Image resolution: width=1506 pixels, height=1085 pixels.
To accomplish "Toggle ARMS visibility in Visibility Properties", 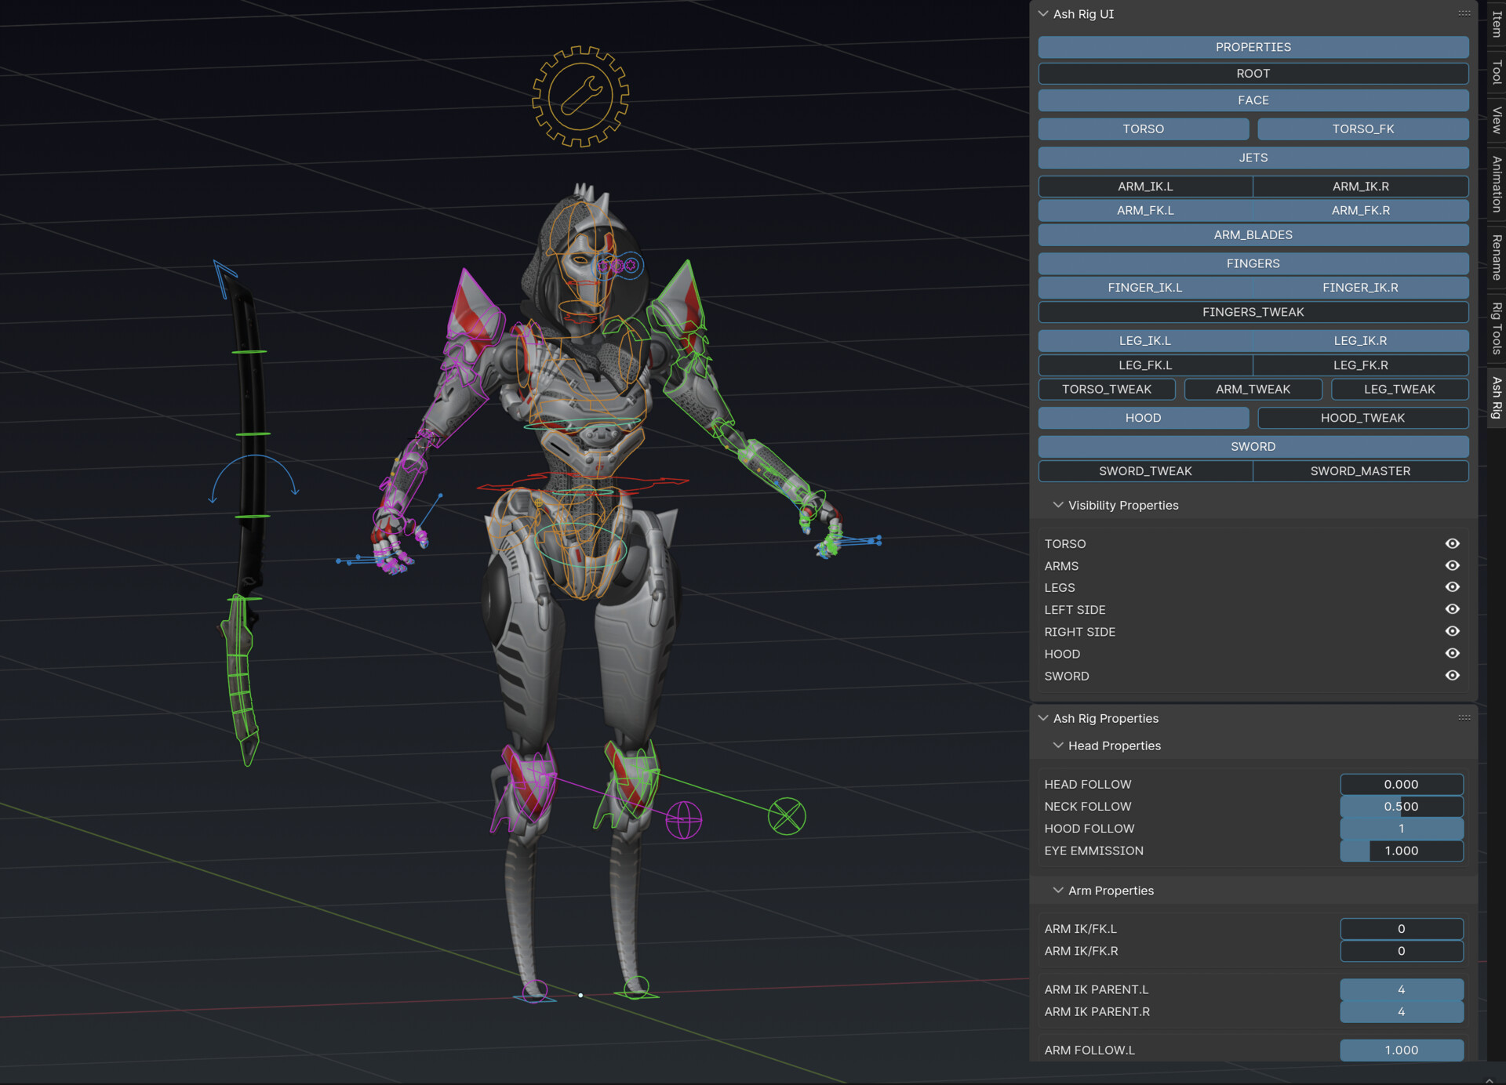I will 1452,565.
